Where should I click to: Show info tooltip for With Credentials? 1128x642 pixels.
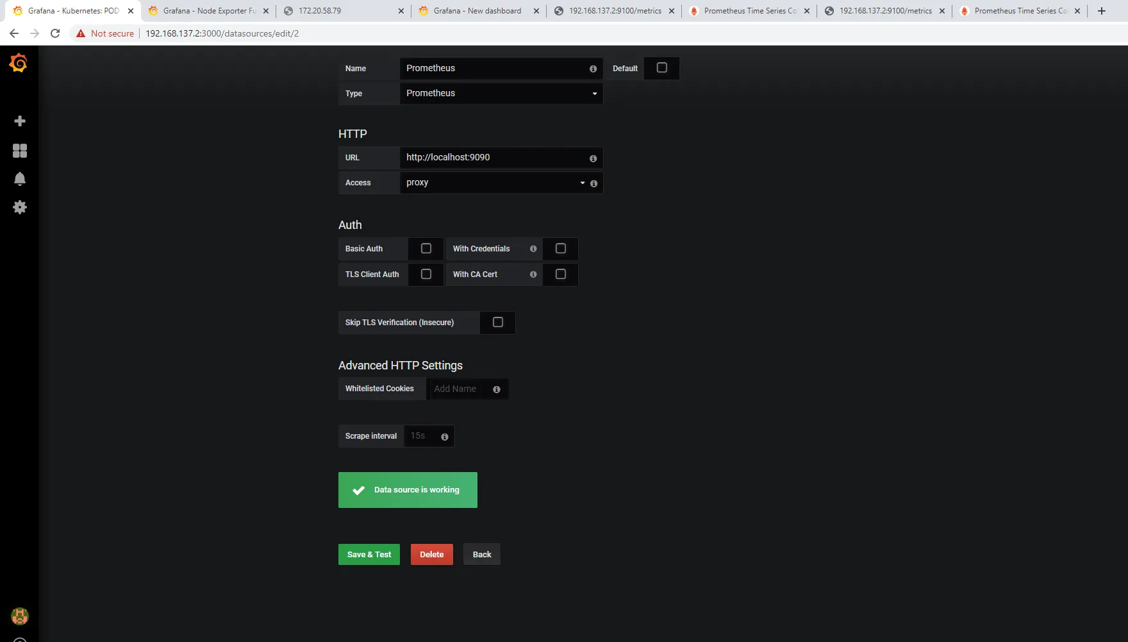533,249
